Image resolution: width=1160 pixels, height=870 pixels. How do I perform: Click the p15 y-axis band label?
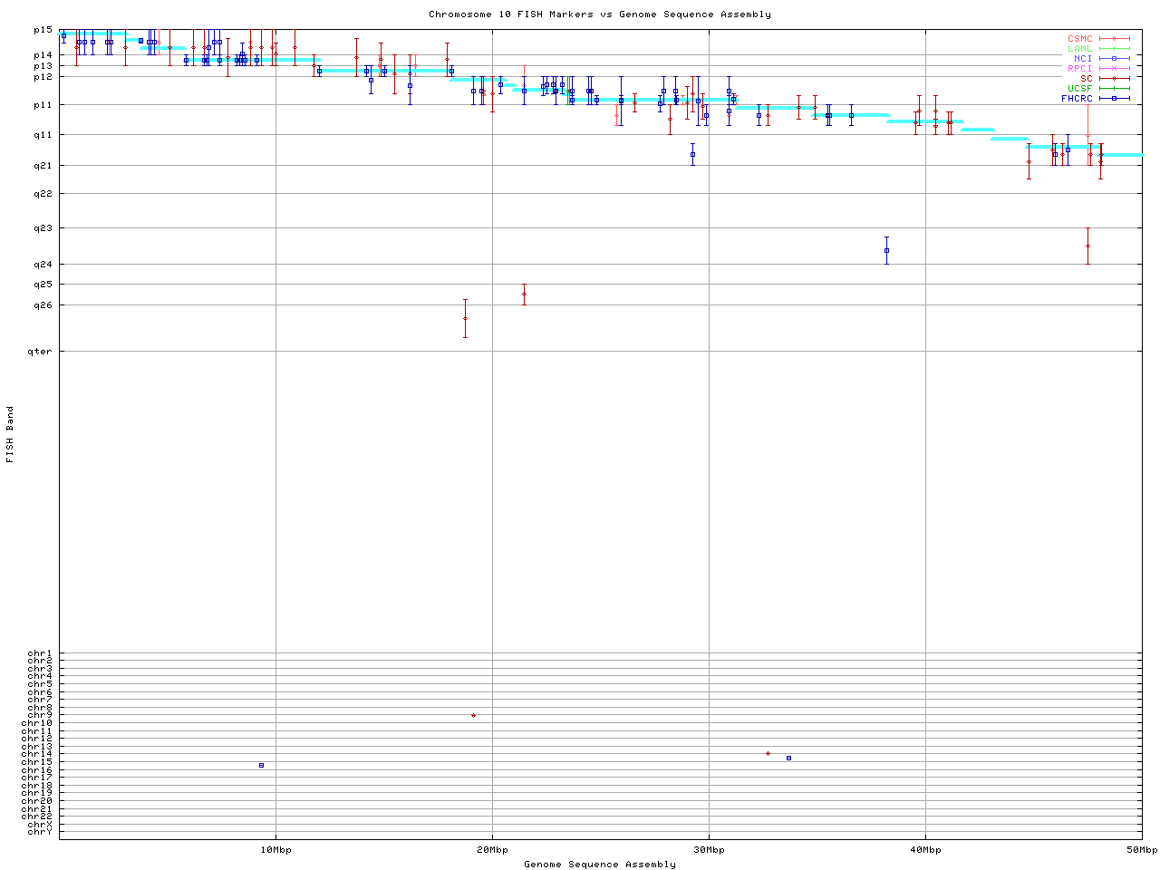click(x=43, y=30)
